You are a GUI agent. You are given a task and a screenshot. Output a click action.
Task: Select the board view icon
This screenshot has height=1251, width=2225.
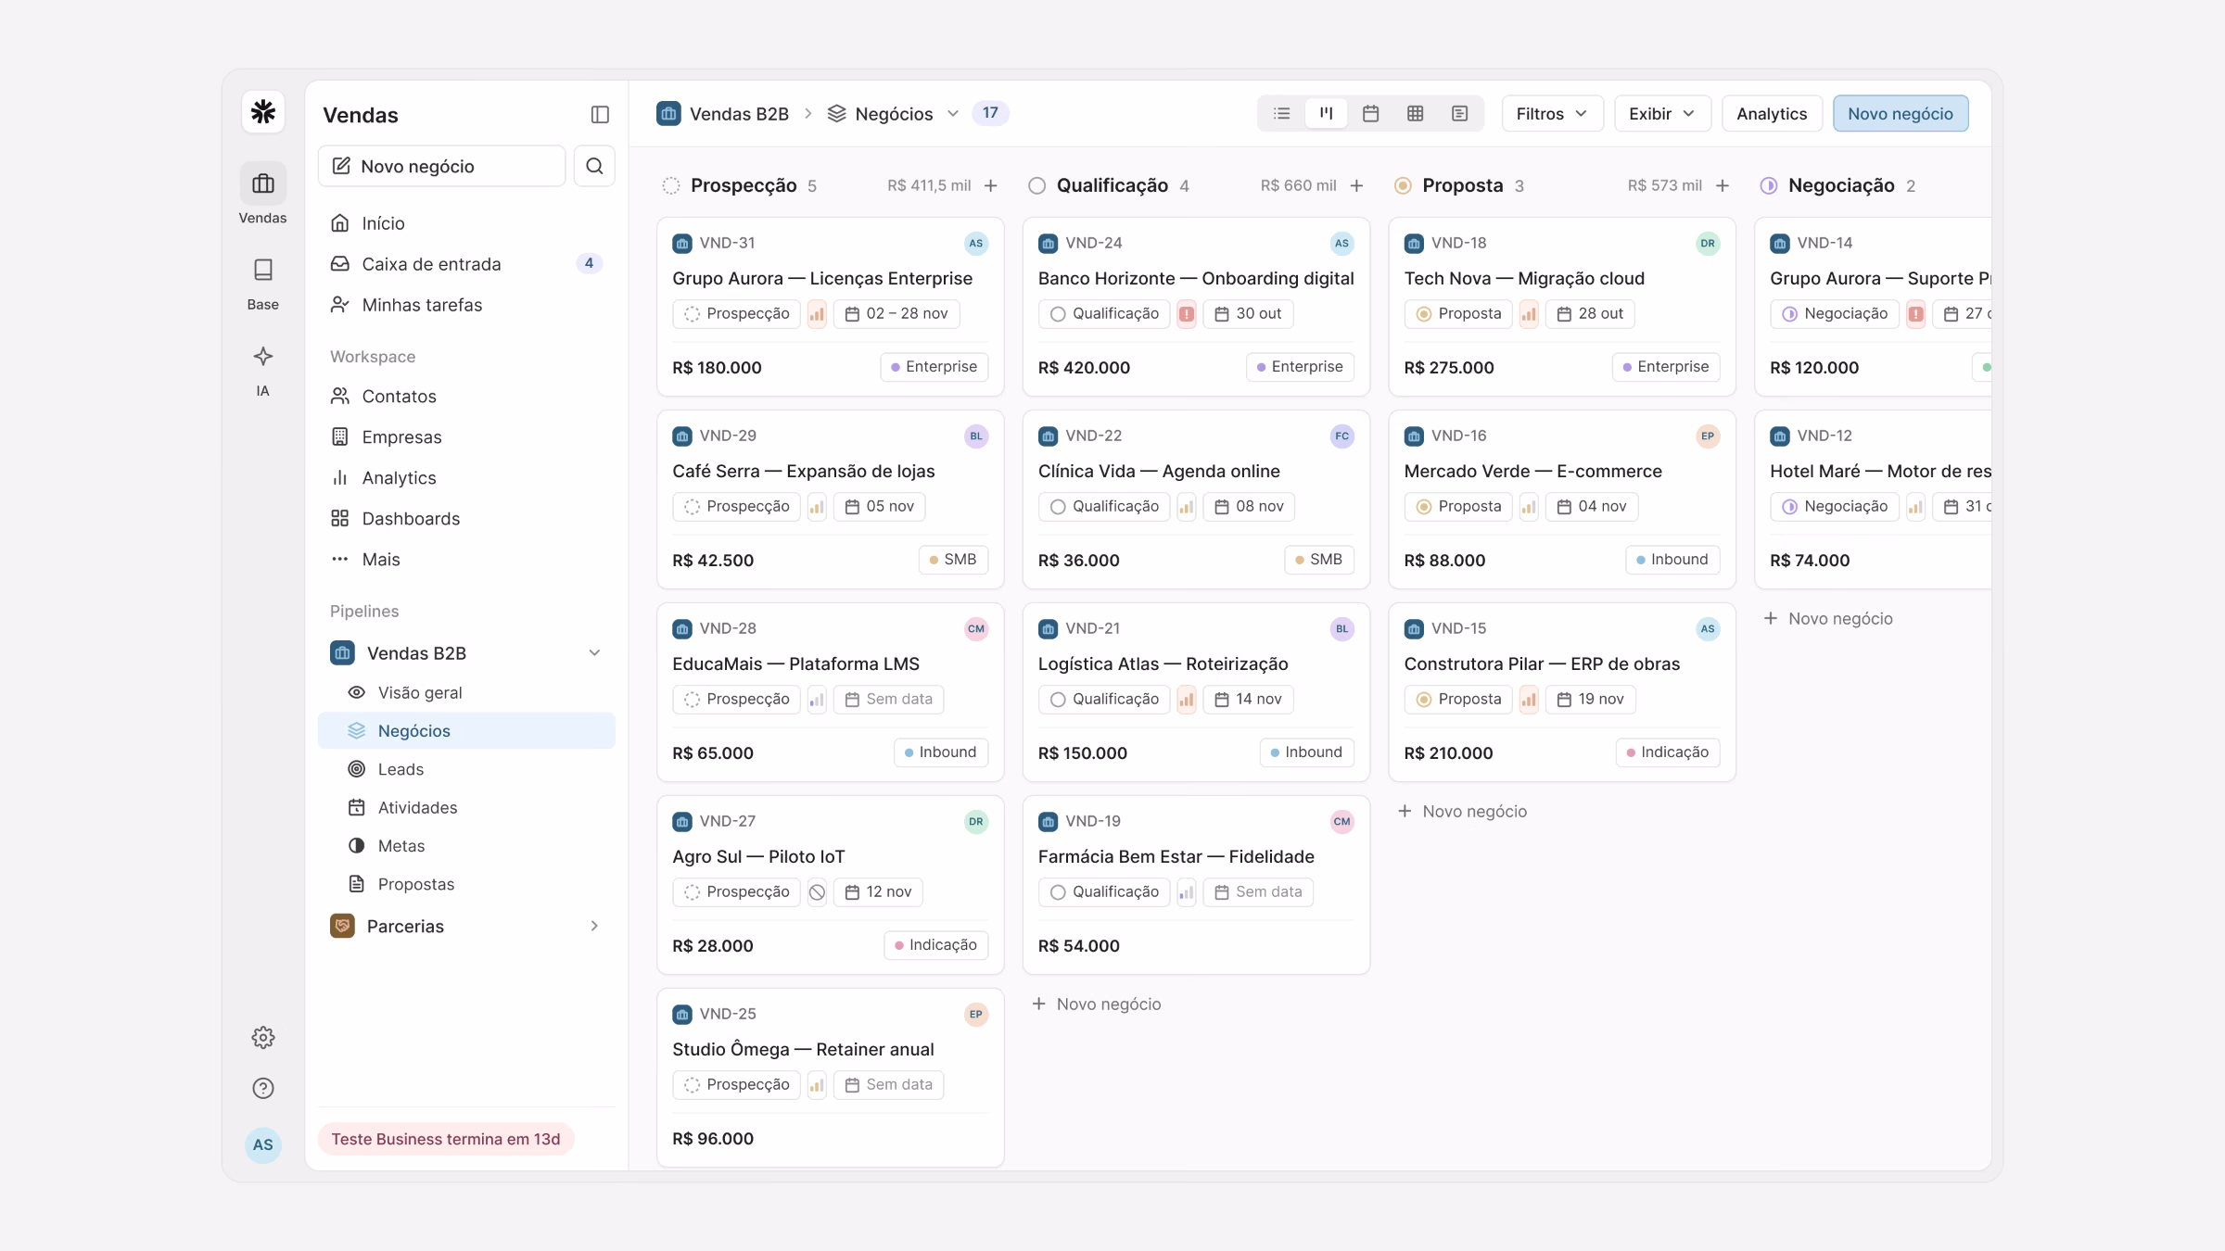(1327, 113)
